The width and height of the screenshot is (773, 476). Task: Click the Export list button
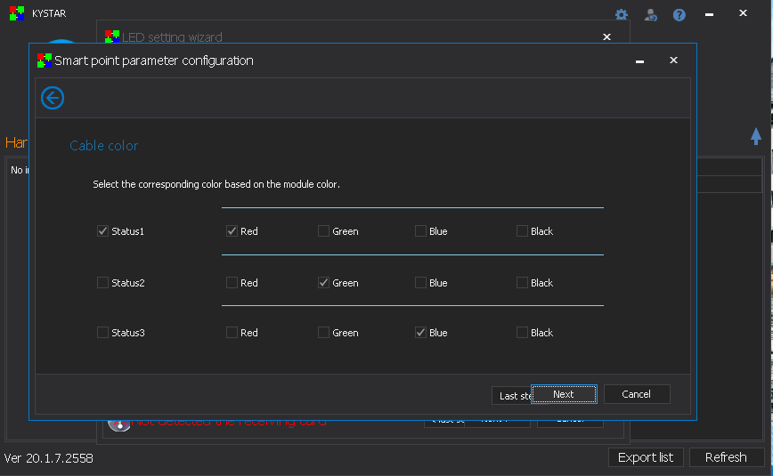click(x=646, y=457)
